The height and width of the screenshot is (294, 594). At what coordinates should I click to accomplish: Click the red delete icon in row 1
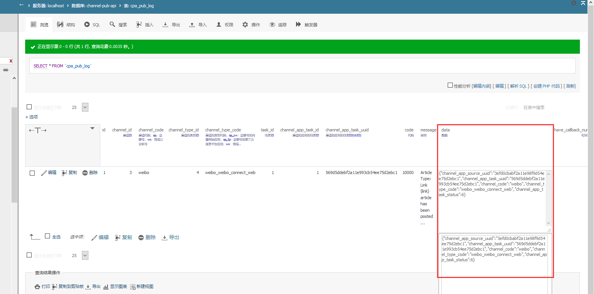pos(85,173)
